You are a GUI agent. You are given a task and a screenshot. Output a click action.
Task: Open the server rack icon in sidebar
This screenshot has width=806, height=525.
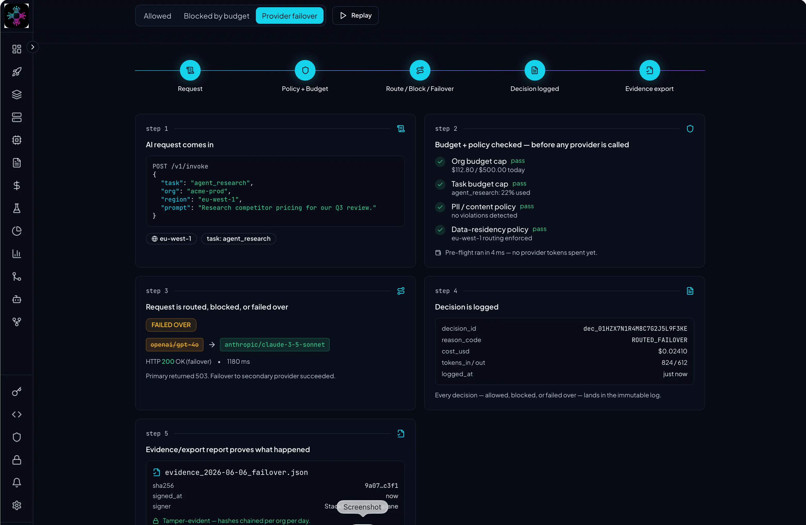tap(17, 117)
